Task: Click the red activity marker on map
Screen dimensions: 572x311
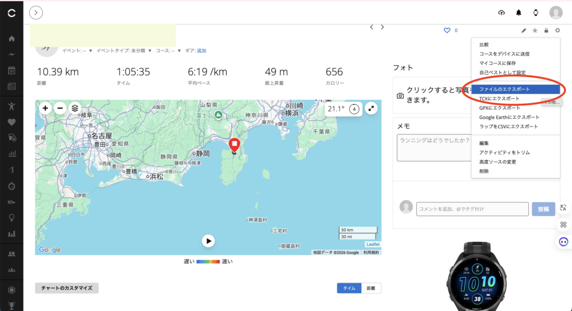Action: (234, 145)
